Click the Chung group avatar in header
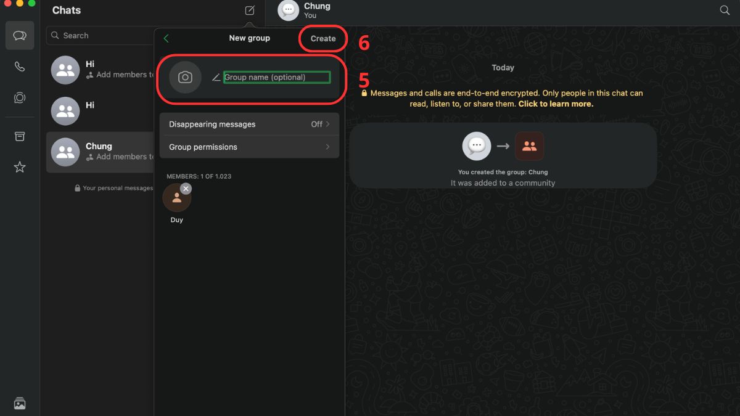This screenshot has width=740, height=416. coord(288,10)
